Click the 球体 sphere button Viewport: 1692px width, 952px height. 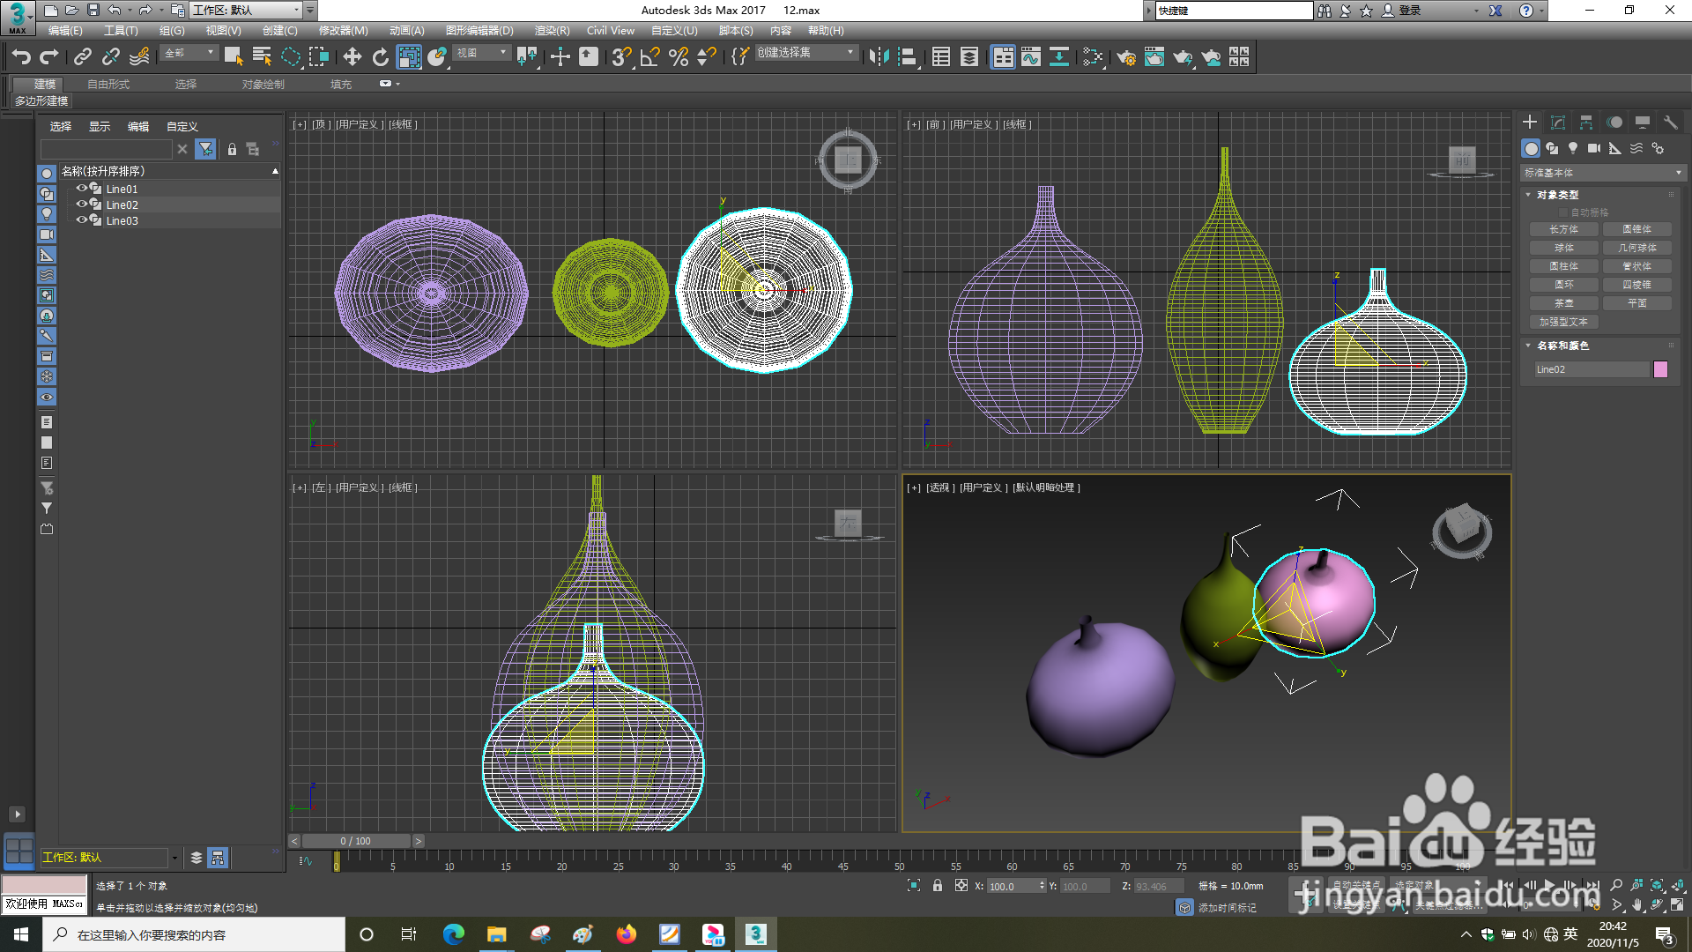tap(1563, 248)
